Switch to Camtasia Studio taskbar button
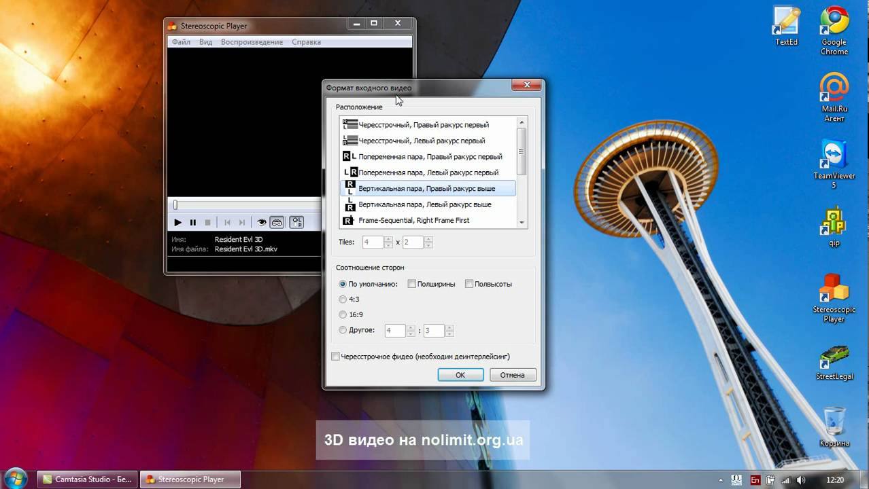Image resolution: width=869 pixels, height=489 pixels. pos(87,479)
